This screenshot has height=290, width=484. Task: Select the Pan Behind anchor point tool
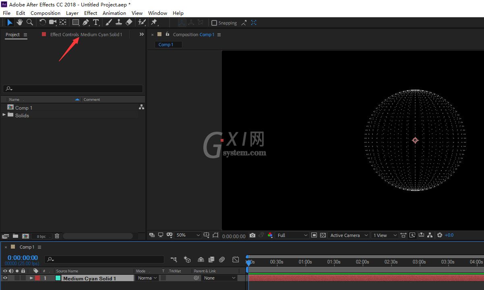click(63, 22)
